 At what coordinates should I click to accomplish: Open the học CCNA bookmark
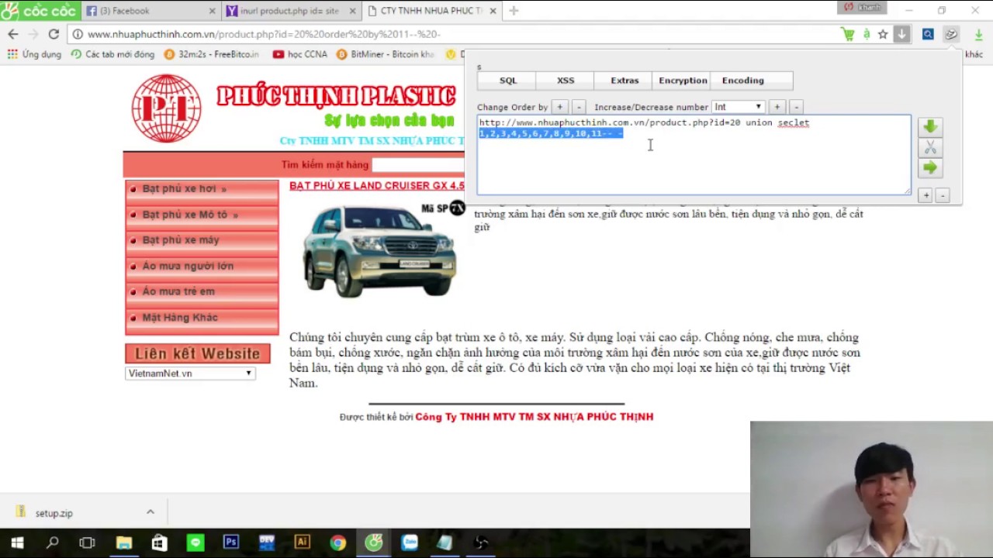[299, 54]
